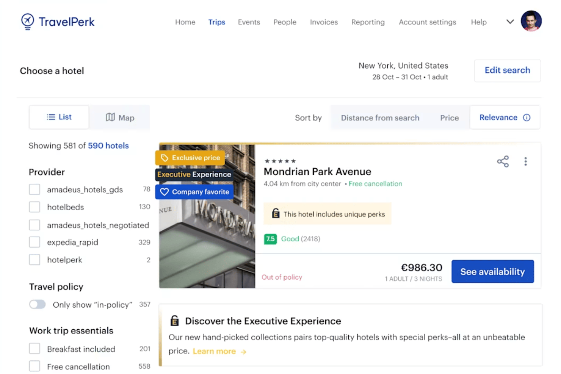
Task: Open the Help menu
Action: coord(479,22)
